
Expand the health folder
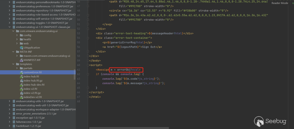[x=17, y=39]
